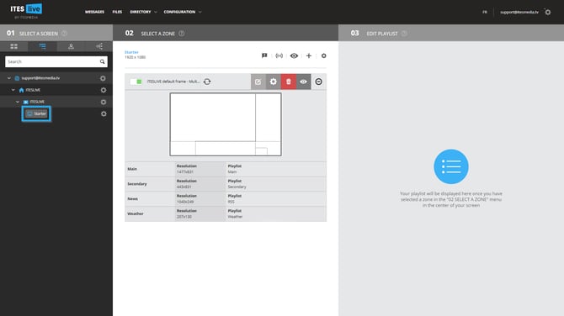Open the geographic location view tab icon
The height and width of the screenshot is (316, 564).
(71, 46)
